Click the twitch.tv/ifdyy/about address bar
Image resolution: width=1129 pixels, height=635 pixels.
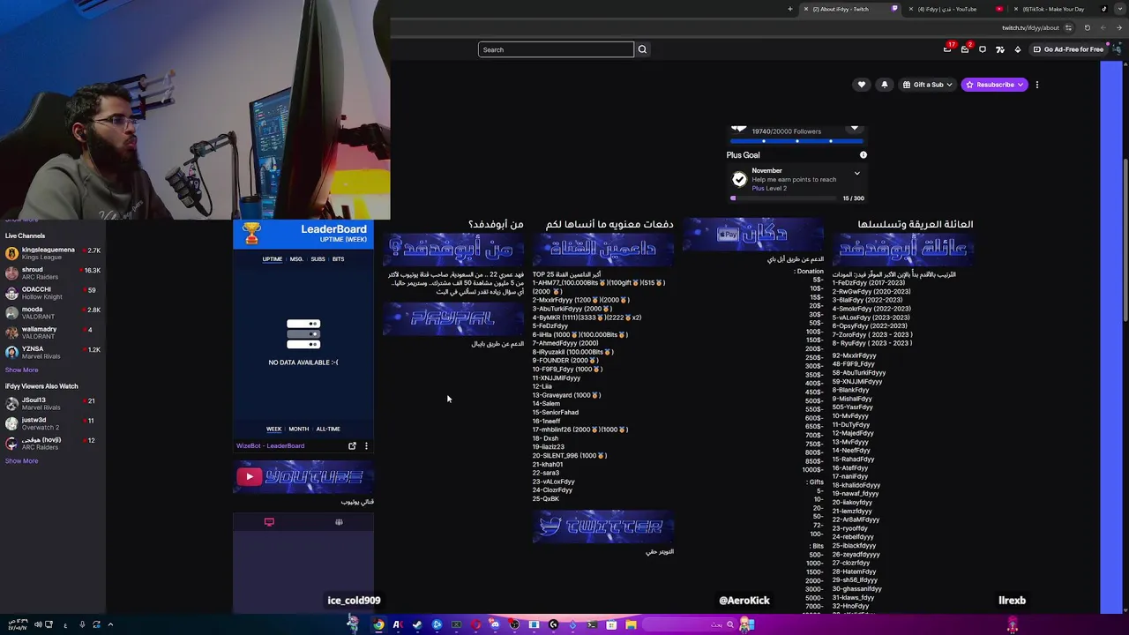1030,27
